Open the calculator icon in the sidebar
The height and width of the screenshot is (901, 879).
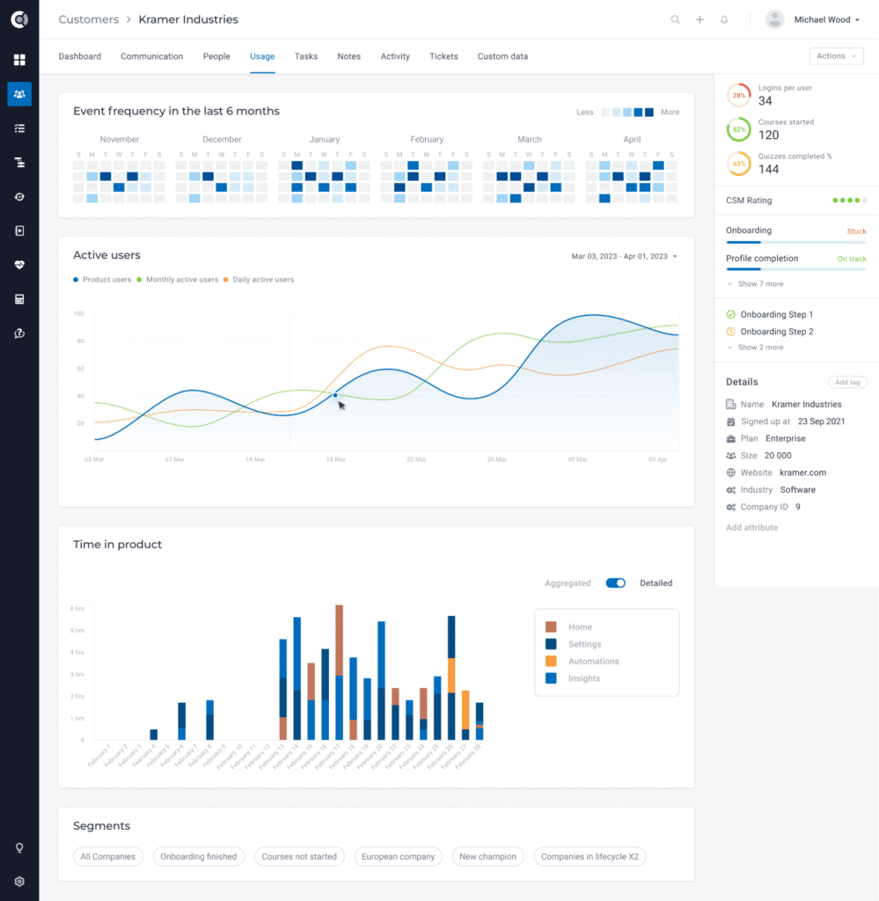[x=19, y=297]
